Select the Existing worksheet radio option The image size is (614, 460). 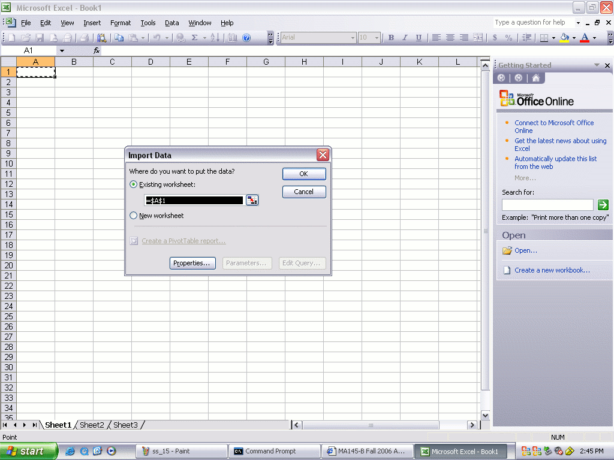pyautogui.click(x=133, y=184)
